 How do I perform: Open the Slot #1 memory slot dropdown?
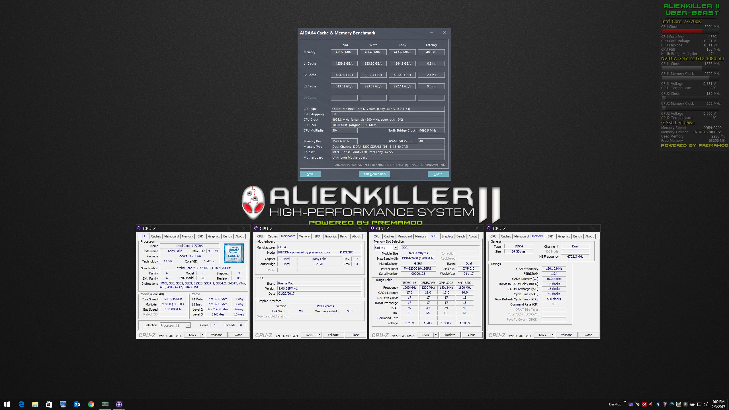coord(395,248)
